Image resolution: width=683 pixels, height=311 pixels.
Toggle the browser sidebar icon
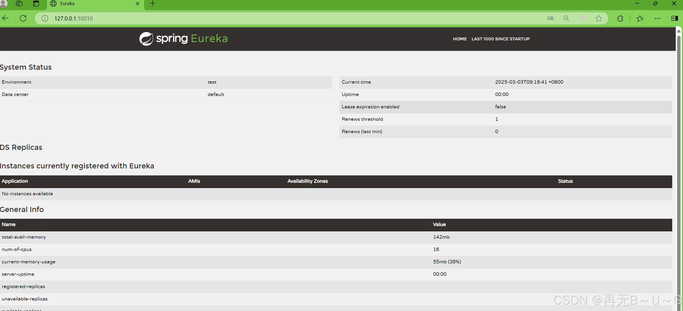tap(674, 18)
